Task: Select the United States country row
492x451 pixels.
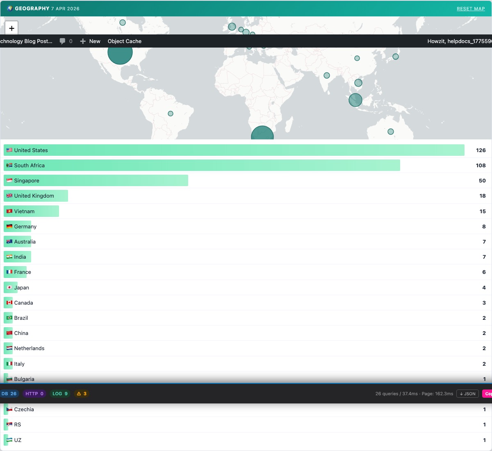Action: (x=234, y=150)
